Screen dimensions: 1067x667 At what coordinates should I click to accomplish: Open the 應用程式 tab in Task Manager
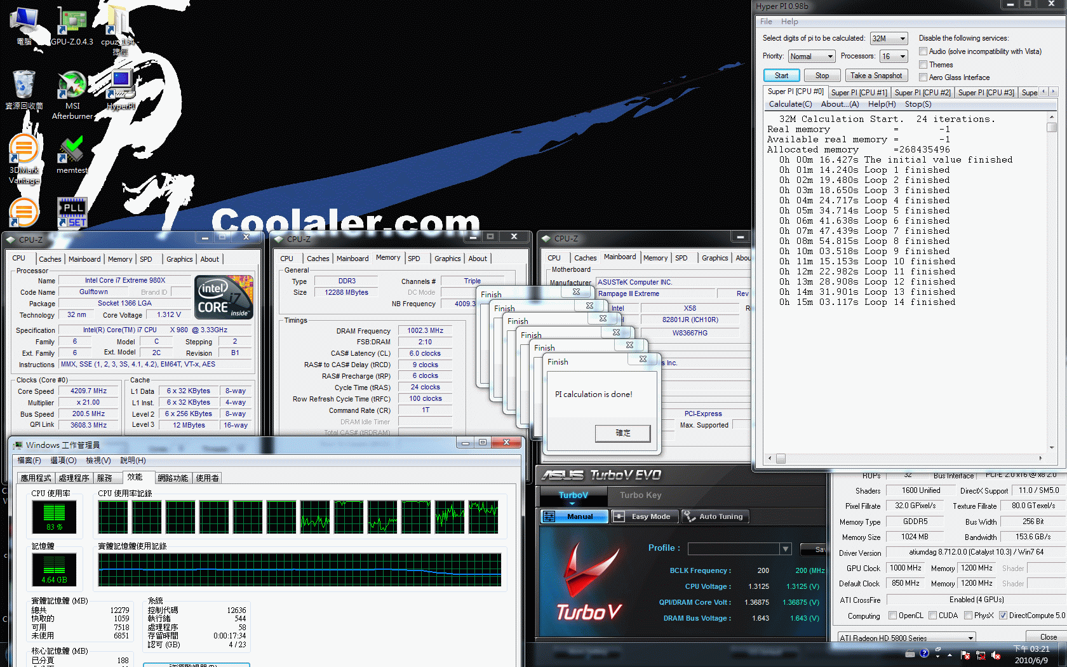click(36, 478)
